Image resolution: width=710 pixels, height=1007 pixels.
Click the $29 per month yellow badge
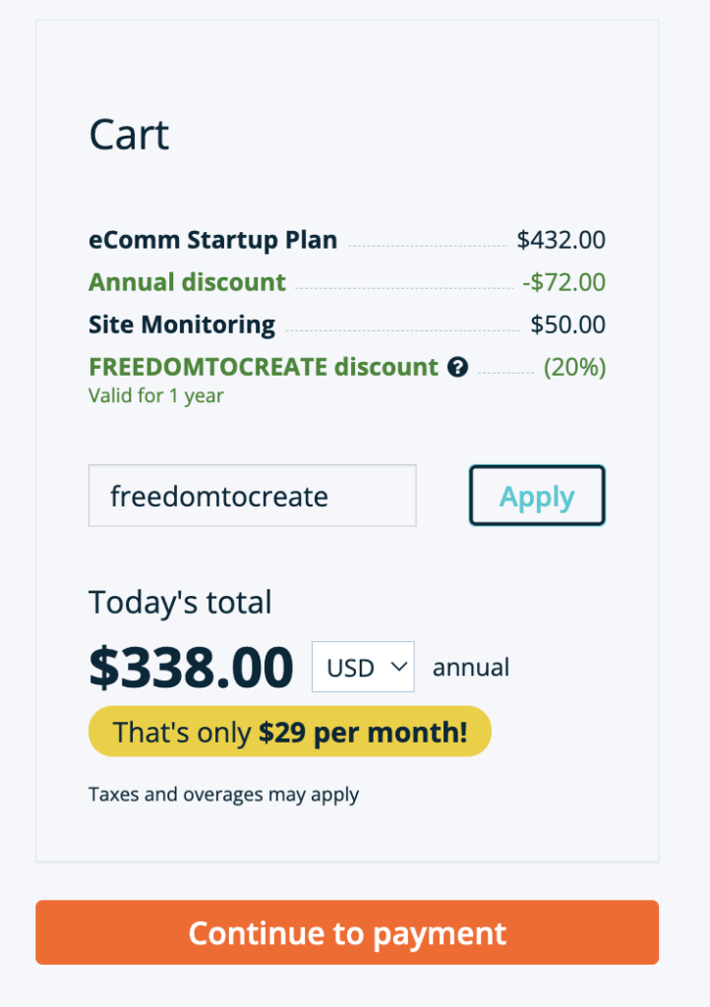click(x=289, y=731)
